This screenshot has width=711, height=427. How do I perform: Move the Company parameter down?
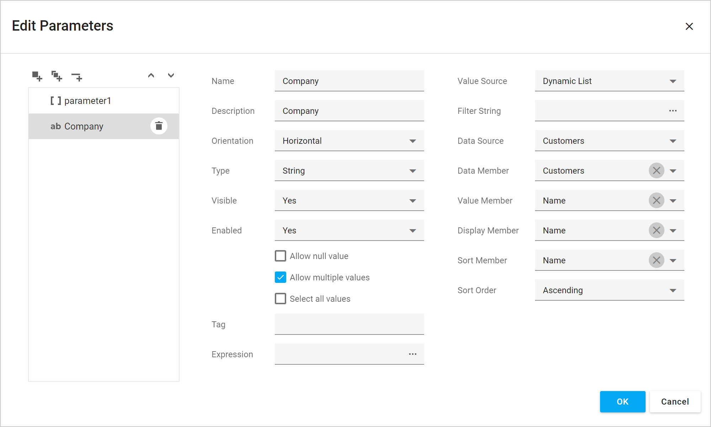pyautogui.click(x=171, y=75)
